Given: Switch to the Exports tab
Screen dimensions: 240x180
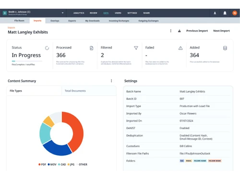Looking at the screenshot, I should click(x=72, y=21).
